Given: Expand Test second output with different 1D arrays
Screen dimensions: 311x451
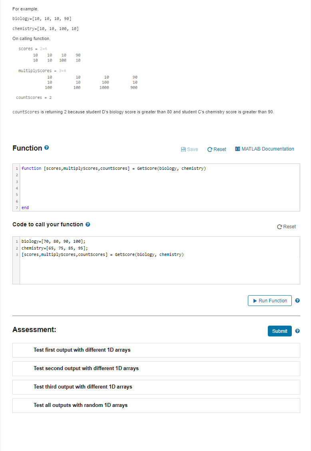Looking at the screenshot, I should click(x=156, y=368).
